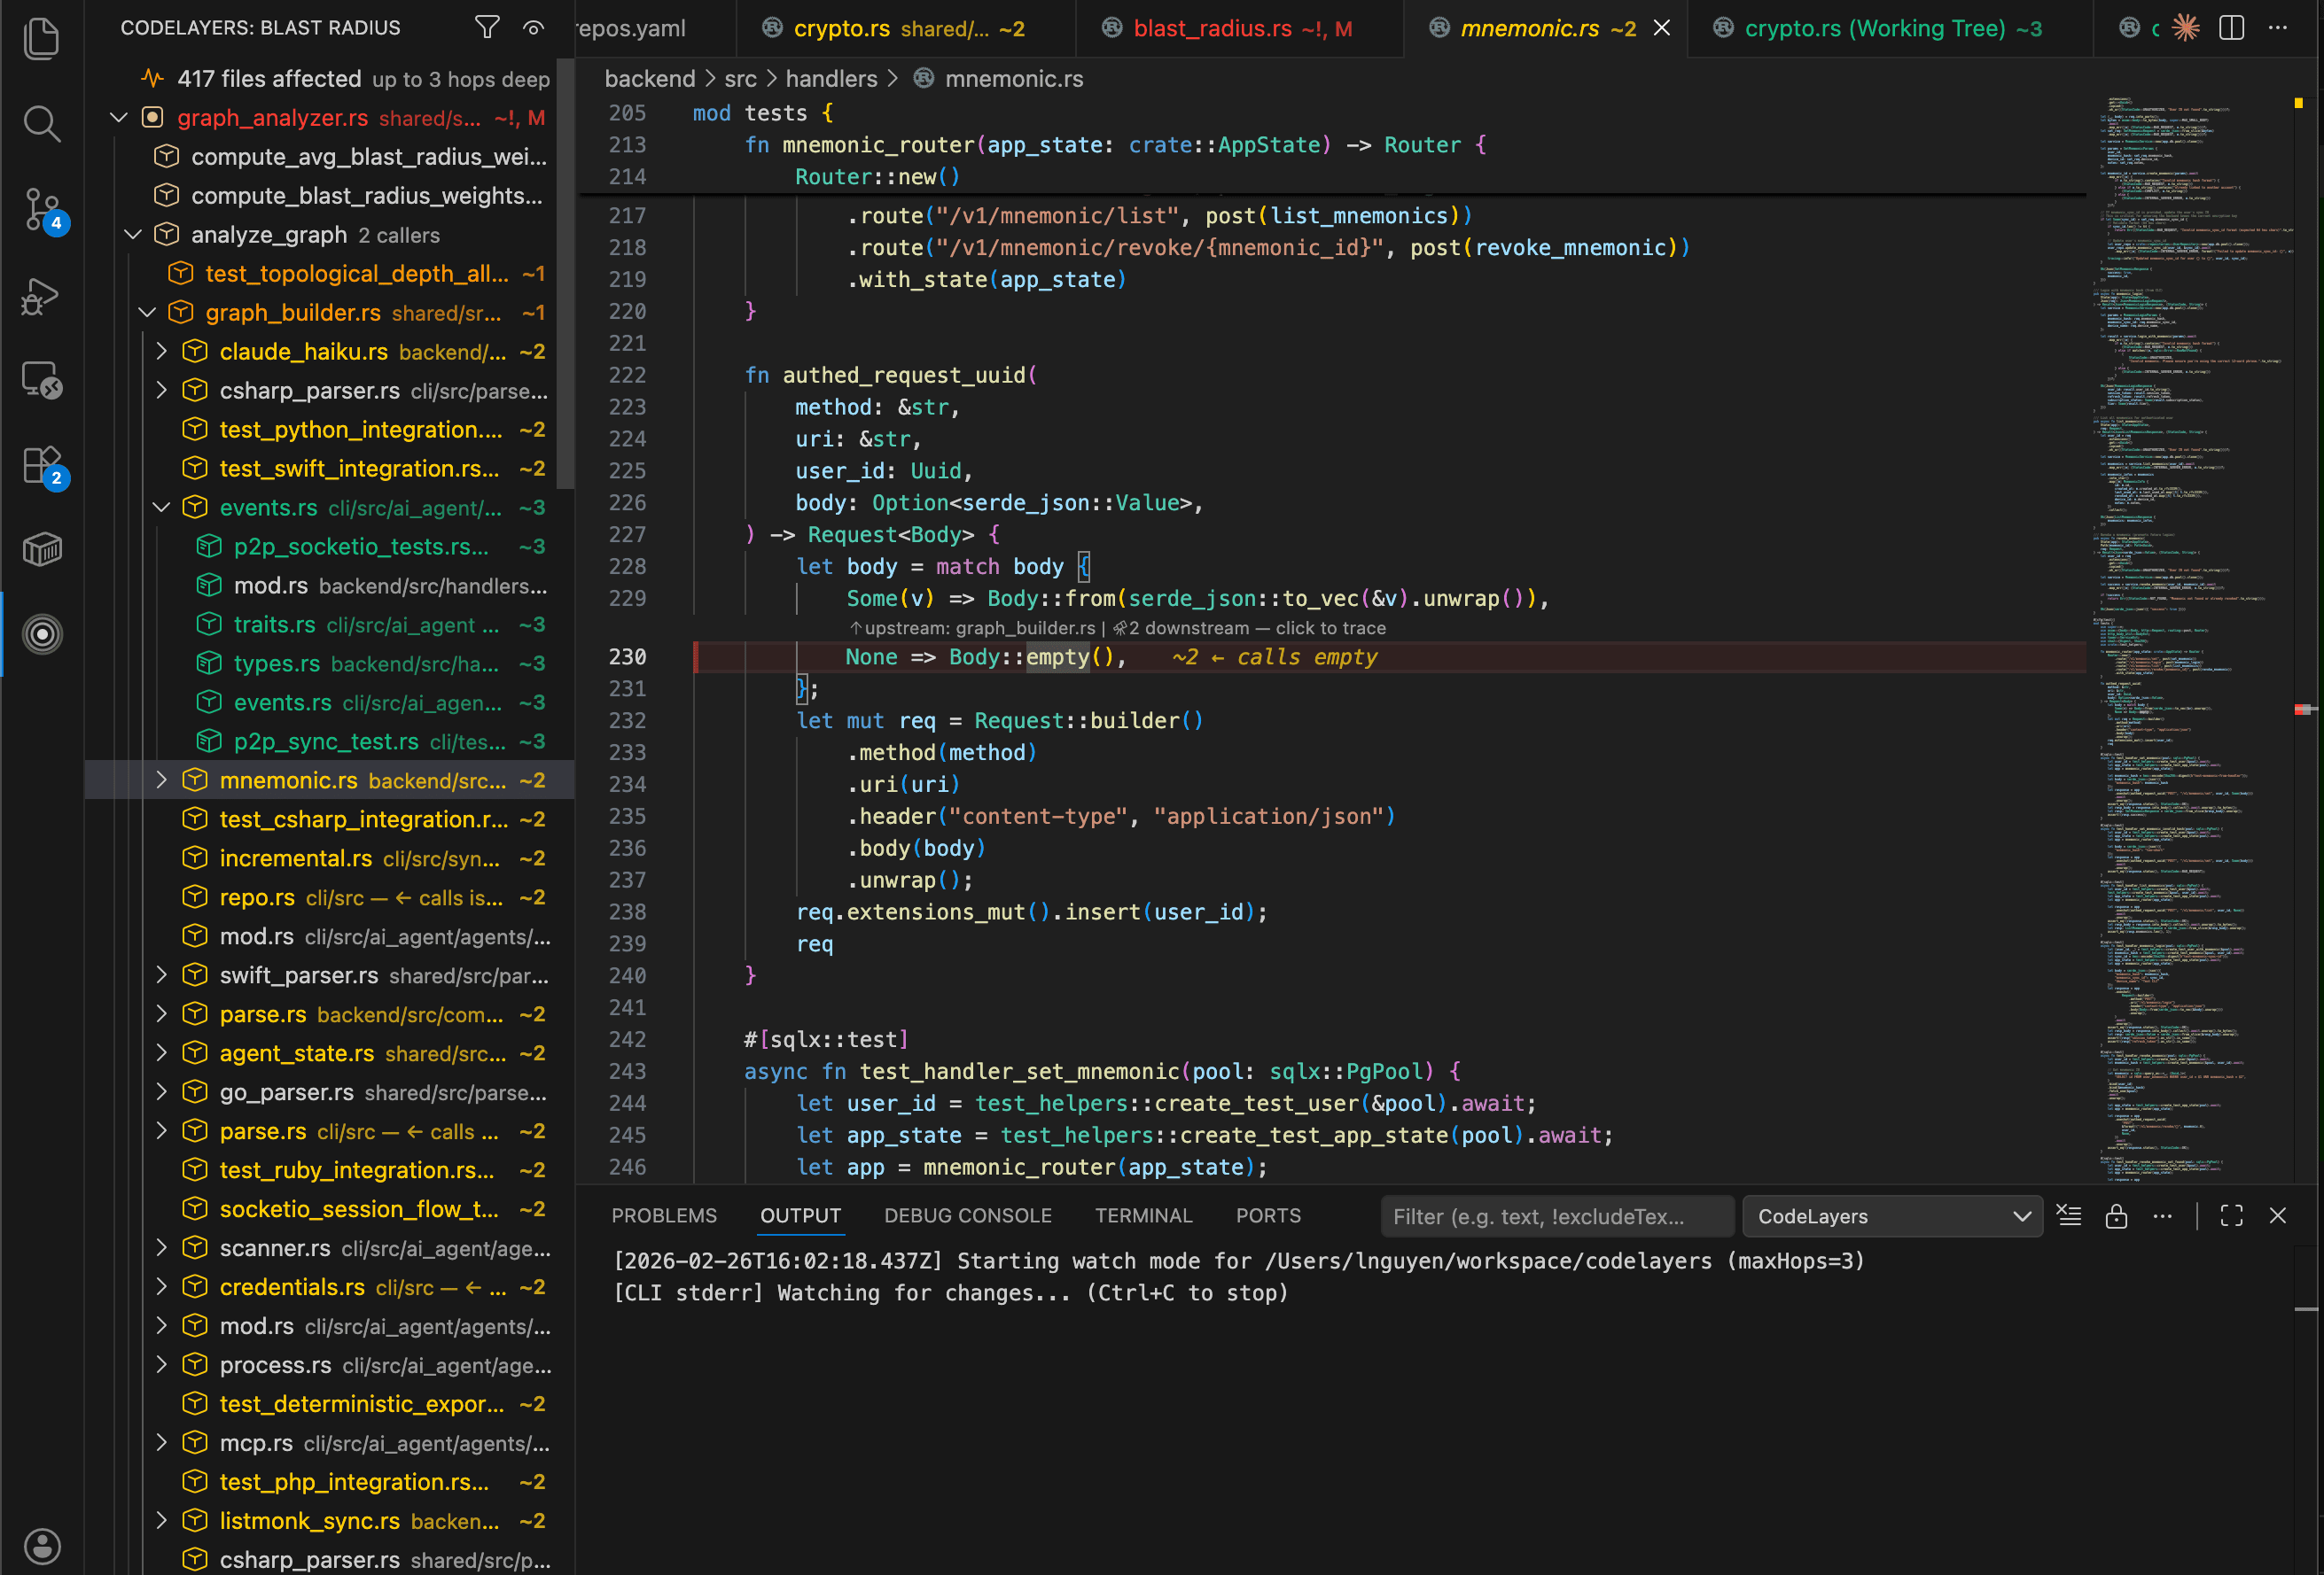
Task: Open the Extensions view showing 2 updates
Action: click(x=42, y=465)
